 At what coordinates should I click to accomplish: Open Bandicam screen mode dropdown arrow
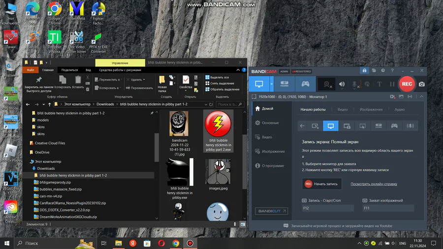pos(272,84)
